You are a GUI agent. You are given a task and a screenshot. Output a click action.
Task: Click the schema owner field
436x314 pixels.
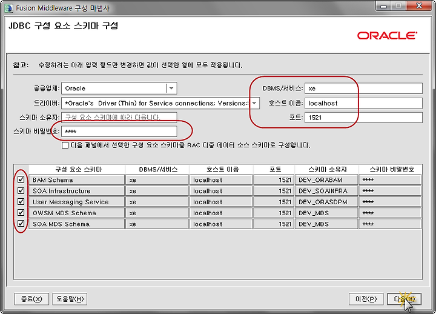tap(119, 117)
